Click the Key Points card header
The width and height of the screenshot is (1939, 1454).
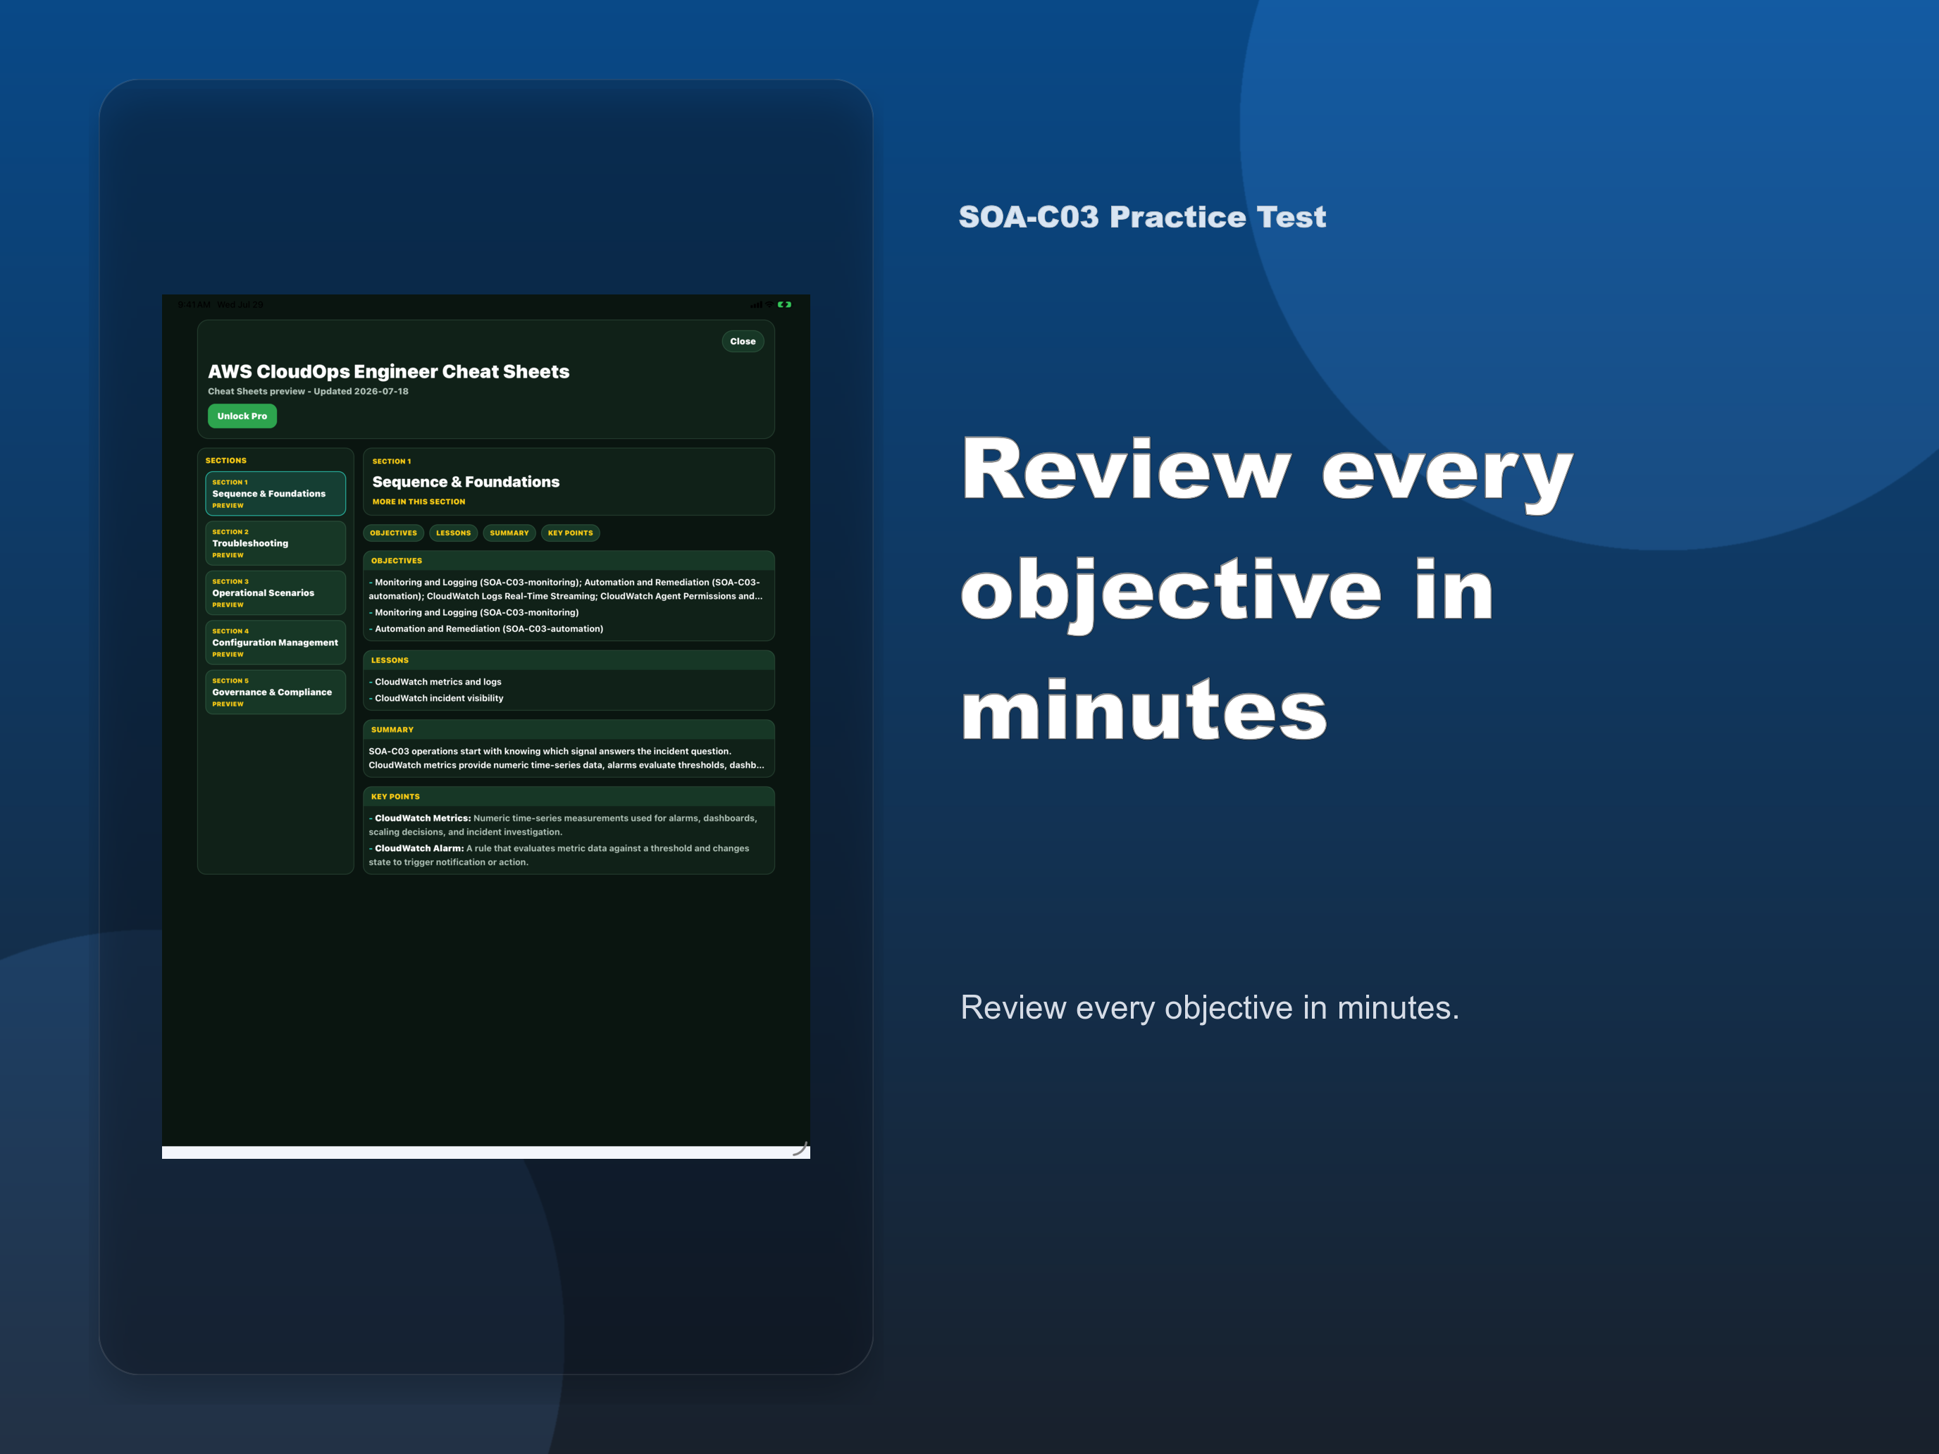(569, 797)
